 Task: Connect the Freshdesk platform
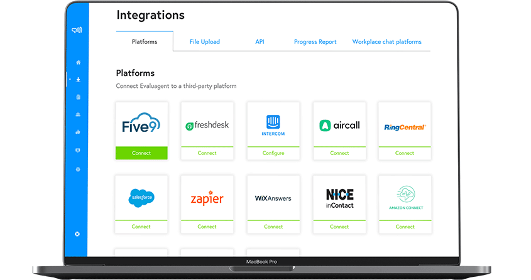coord(207,153)
